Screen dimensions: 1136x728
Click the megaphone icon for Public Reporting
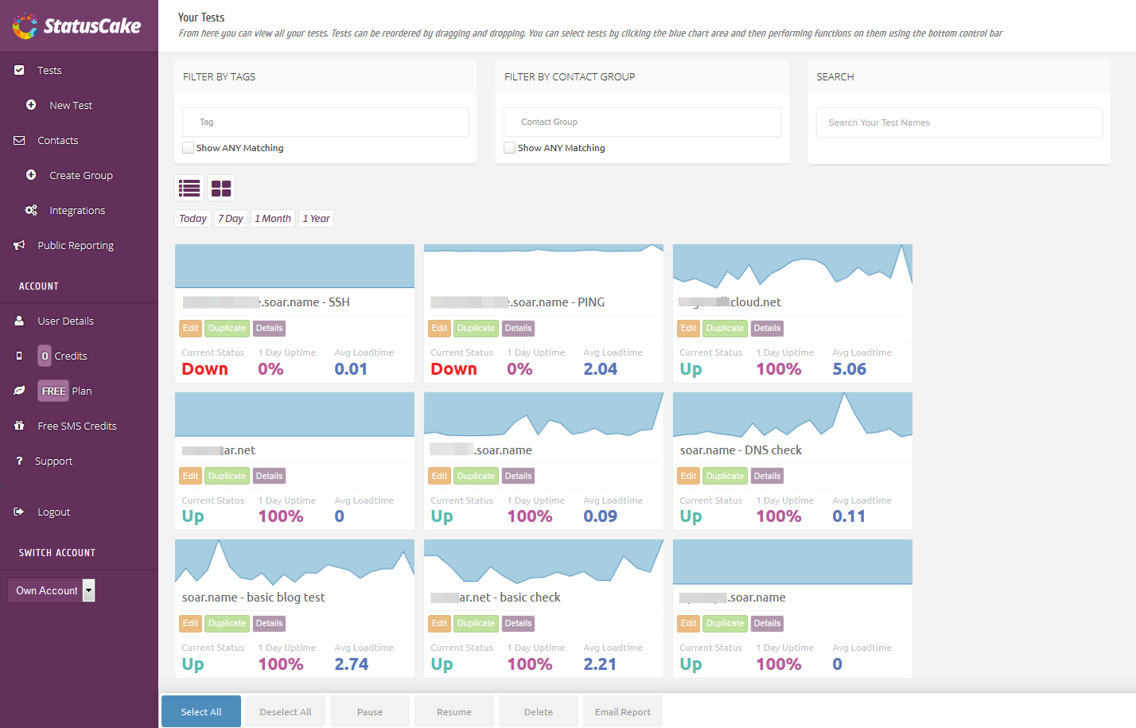(x=19, y=245)
